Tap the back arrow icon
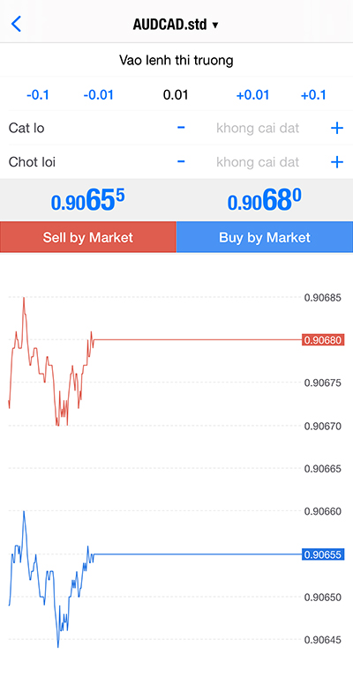The image size is (353, 676). point(16,24)
